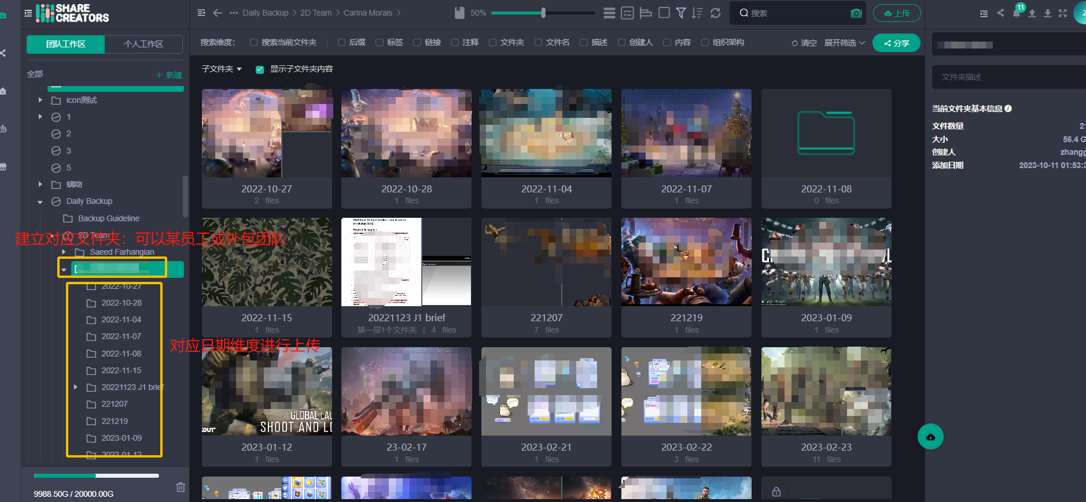Refresh the folder contents
1086x502 pixels.
point(716,13)
